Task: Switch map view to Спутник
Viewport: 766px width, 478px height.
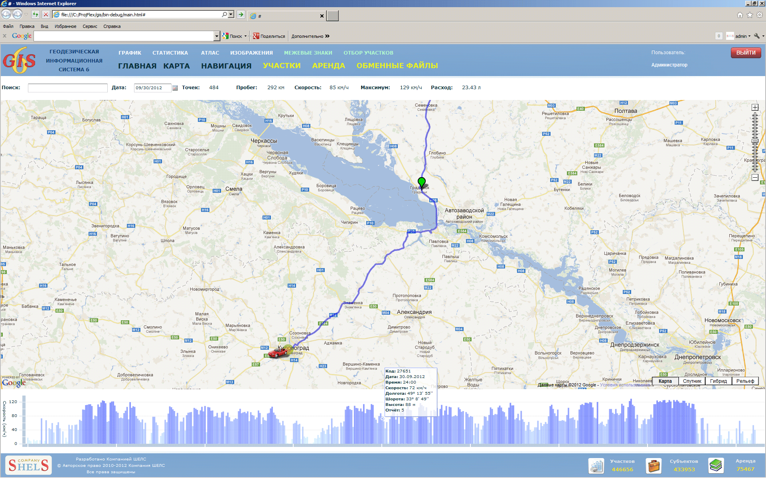Action: point(692,381)
